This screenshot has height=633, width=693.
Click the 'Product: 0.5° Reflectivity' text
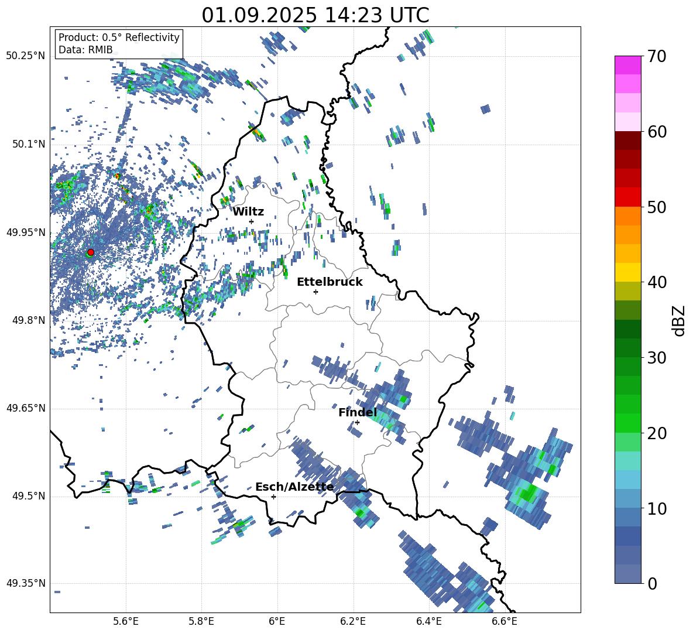[119, 37]
